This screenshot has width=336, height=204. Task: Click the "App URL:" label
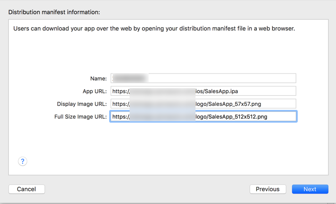95,91
